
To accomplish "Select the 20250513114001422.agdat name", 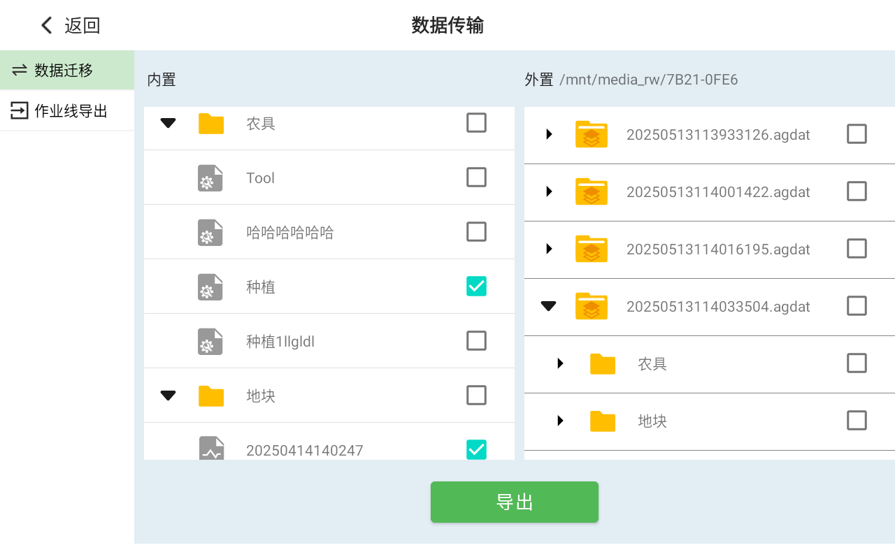I will [718, 192].
